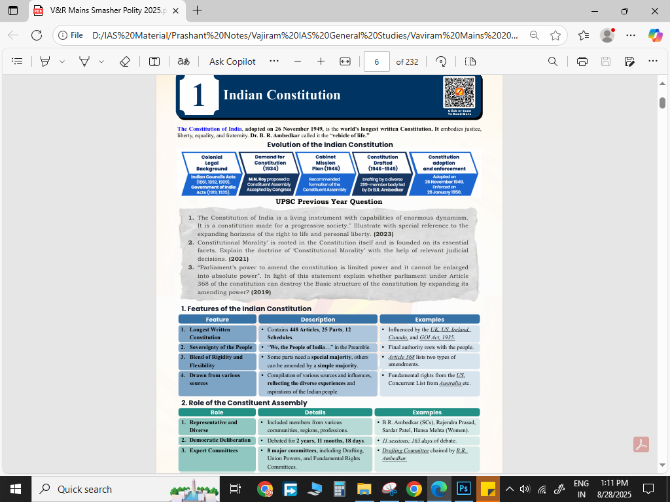Select the V&R Mains Smasher Polity tab

(x=98, y=11)
